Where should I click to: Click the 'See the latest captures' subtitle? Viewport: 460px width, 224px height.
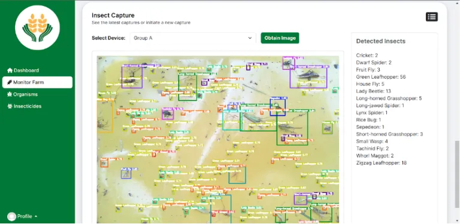click(141, 23)
